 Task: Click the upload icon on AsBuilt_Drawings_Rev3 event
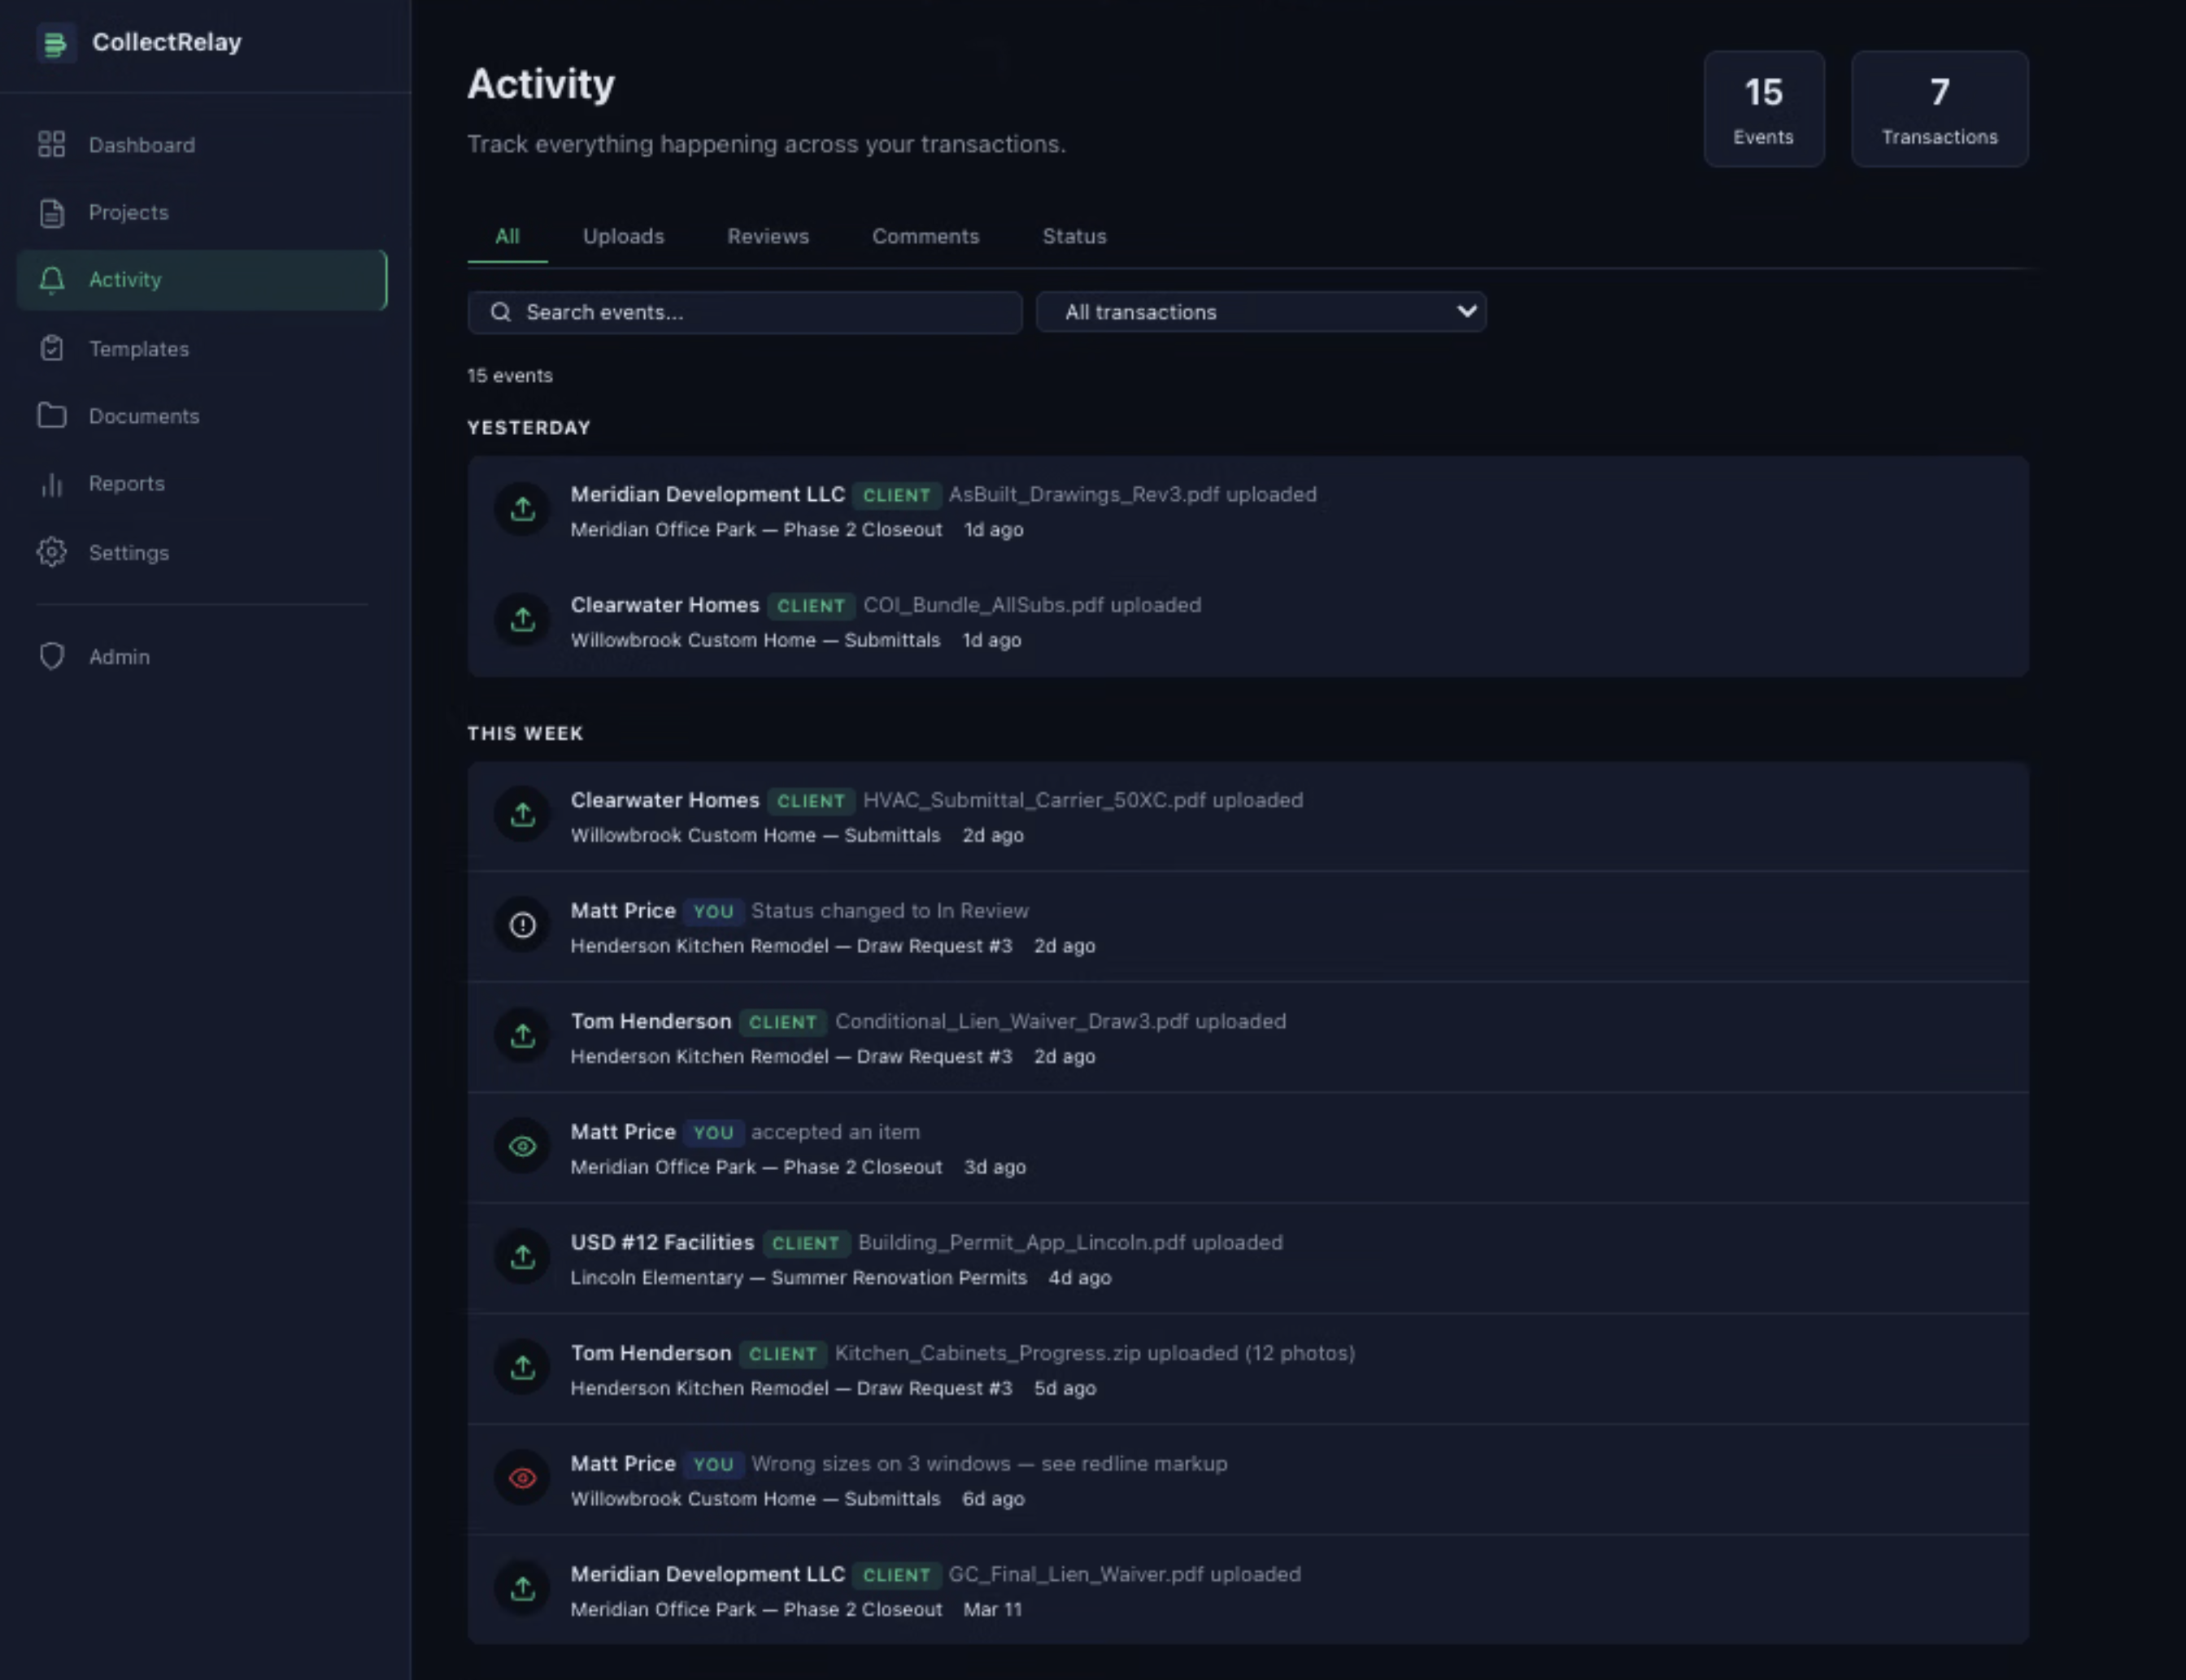coord(523,509)
